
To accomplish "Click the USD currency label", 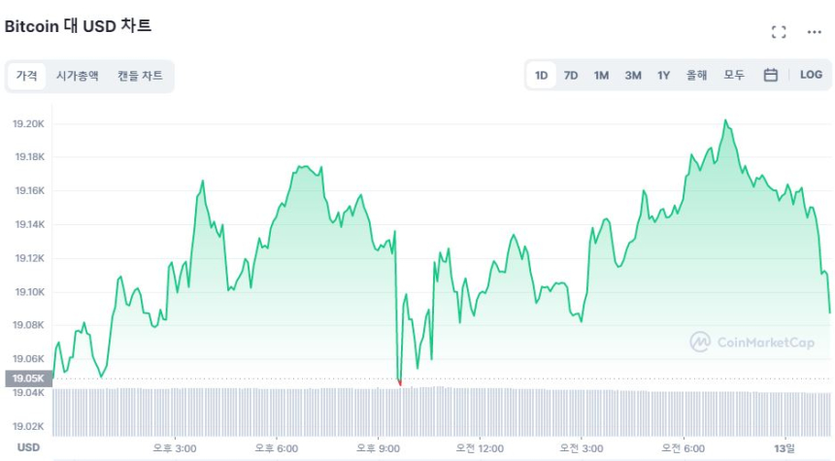I will click(29, 447).
